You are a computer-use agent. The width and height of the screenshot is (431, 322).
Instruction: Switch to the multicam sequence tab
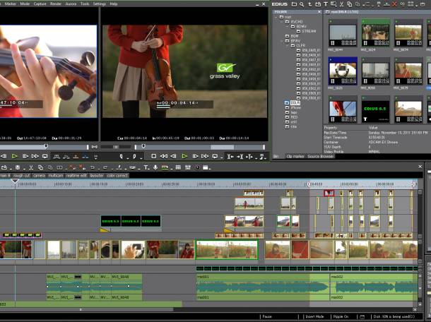pos(57,175)
